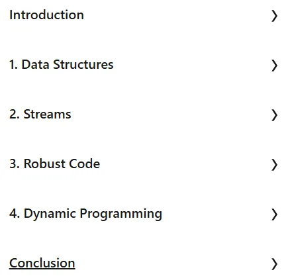This screenshot has width=290, height=280.
Task: Click blank space between Conclusion and arrow
Action: [173, 263]
